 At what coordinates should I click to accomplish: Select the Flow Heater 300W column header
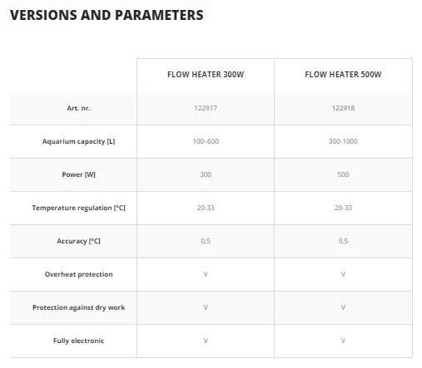pyautogui.click(x=206, y=75)
